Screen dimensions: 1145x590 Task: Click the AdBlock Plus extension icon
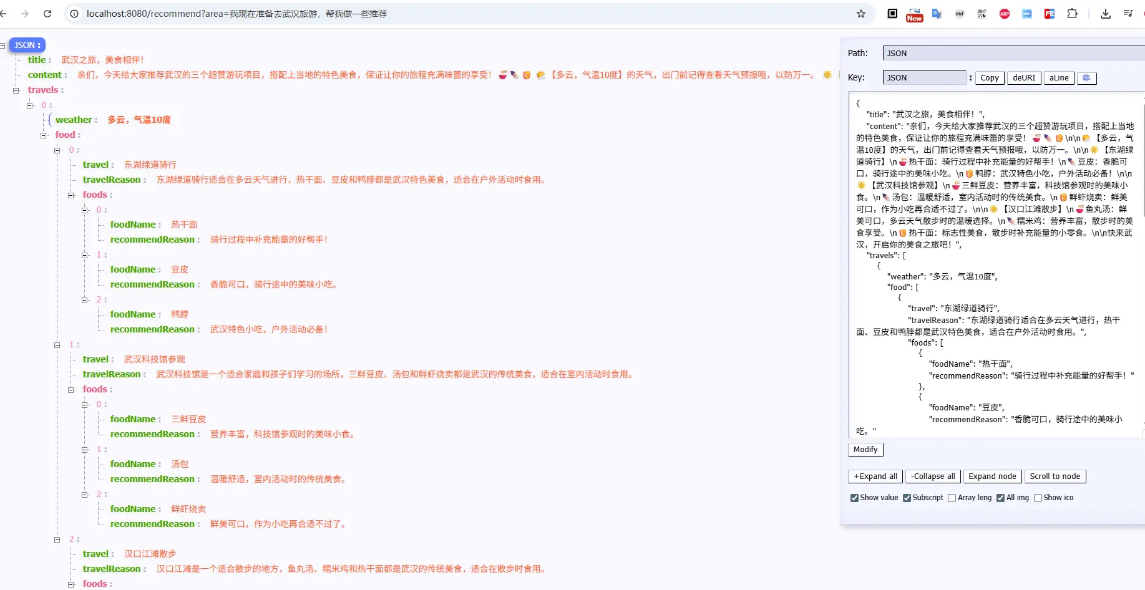point(1005,14)
